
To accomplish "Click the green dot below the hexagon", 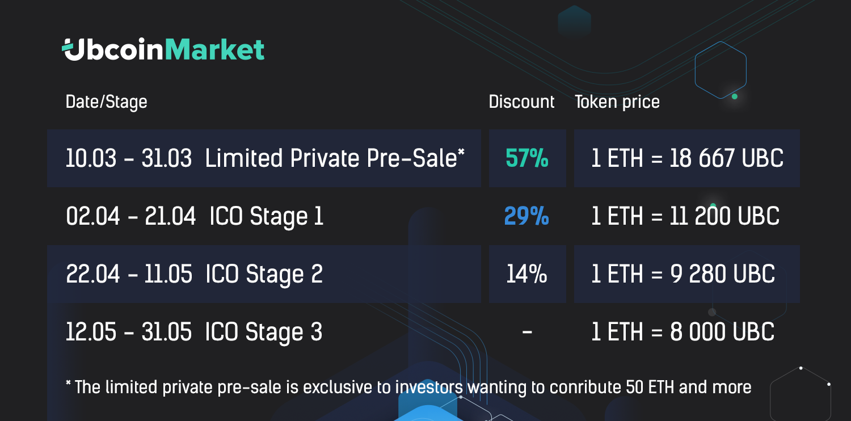I will pos(735,96).
